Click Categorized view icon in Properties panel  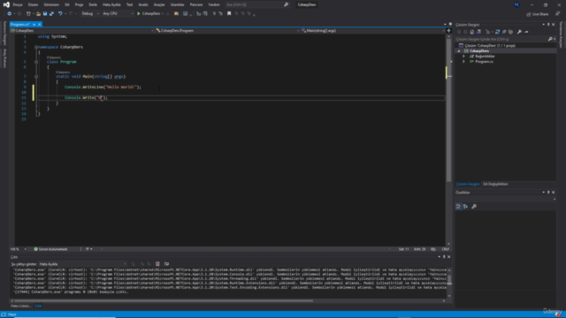coord(458,207)
